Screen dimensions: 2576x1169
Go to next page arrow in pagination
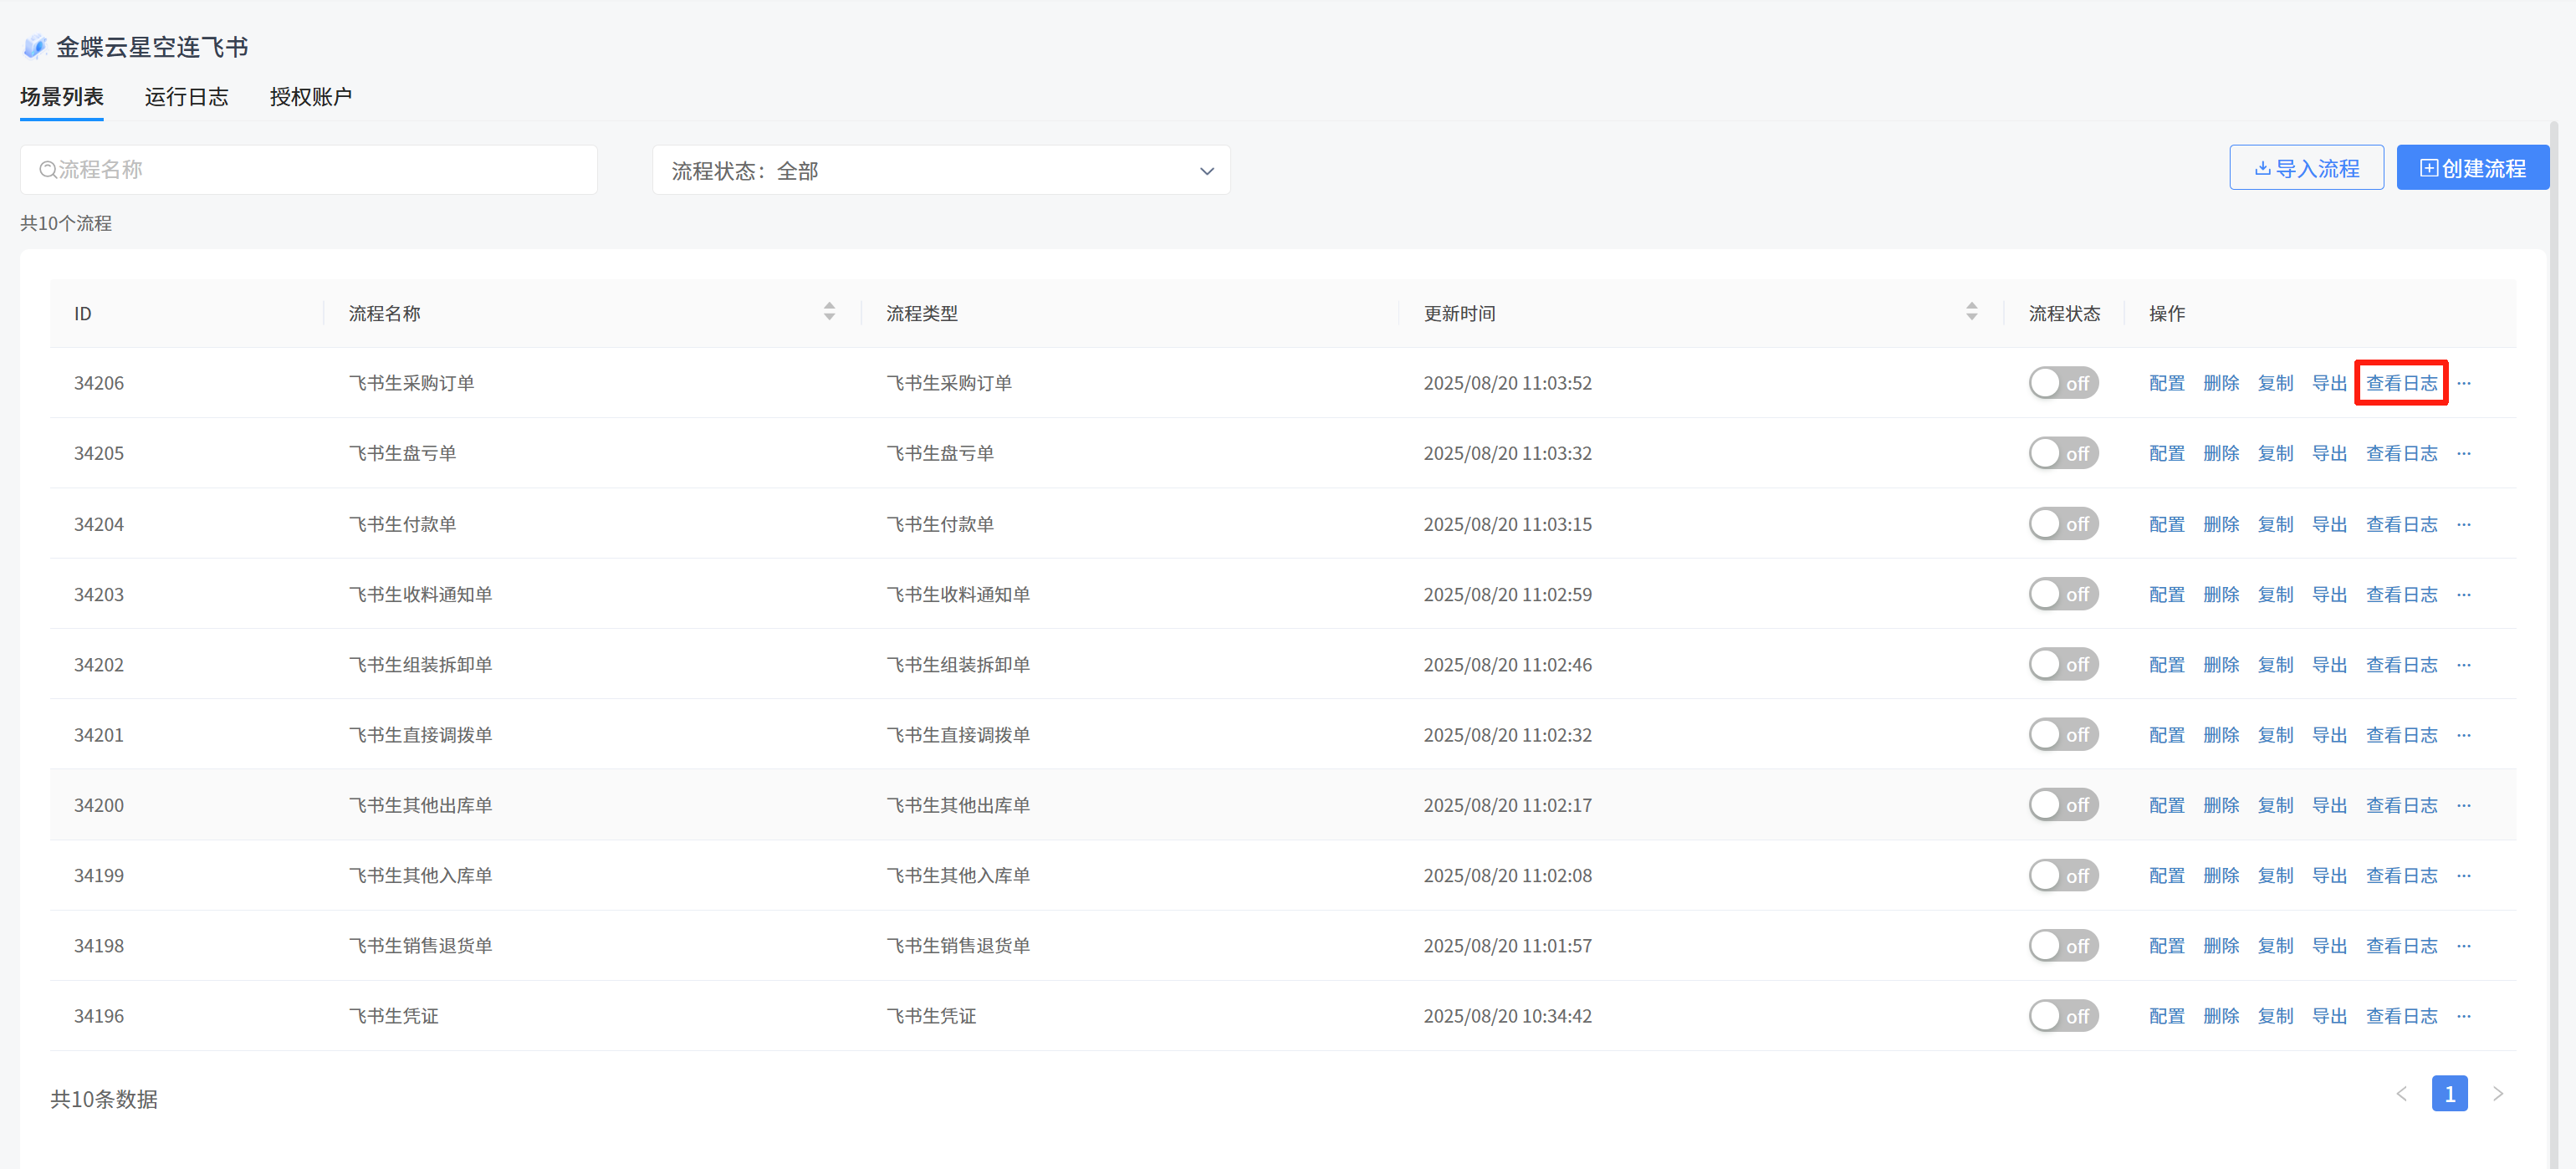point(2498,1094)
